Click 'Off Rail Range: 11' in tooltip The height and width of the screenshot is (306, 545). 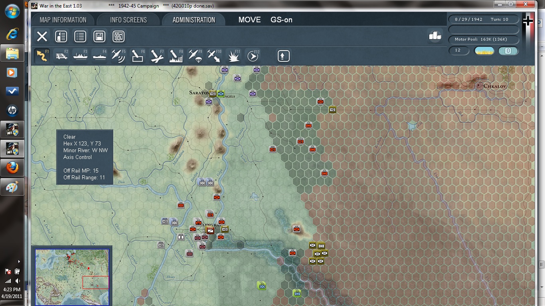84,177
